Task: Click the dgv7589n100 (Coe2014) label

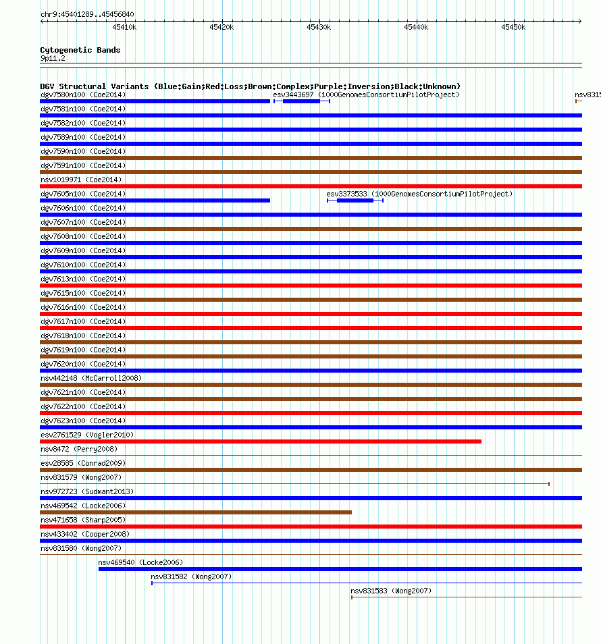Action: (83, 137)
